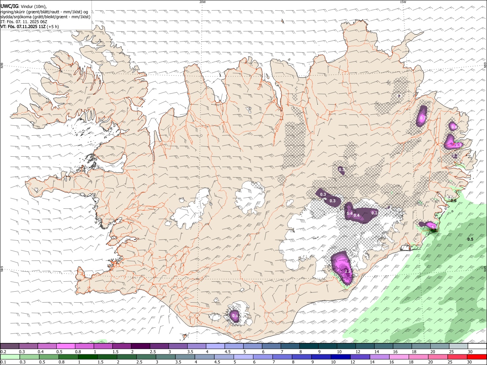Click the 'VT: Fös. 07.11.2025 11Z (+5 h)' line

pos(30,27)
